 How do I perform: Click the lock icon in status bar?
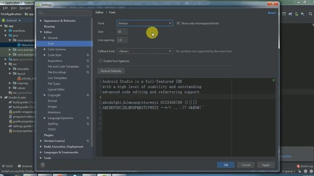300,171
